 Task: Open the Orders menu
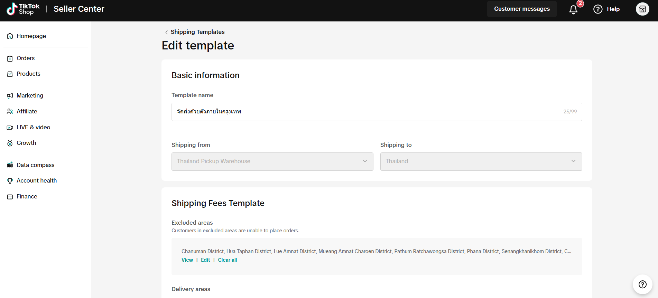click(x=26, y=58)
